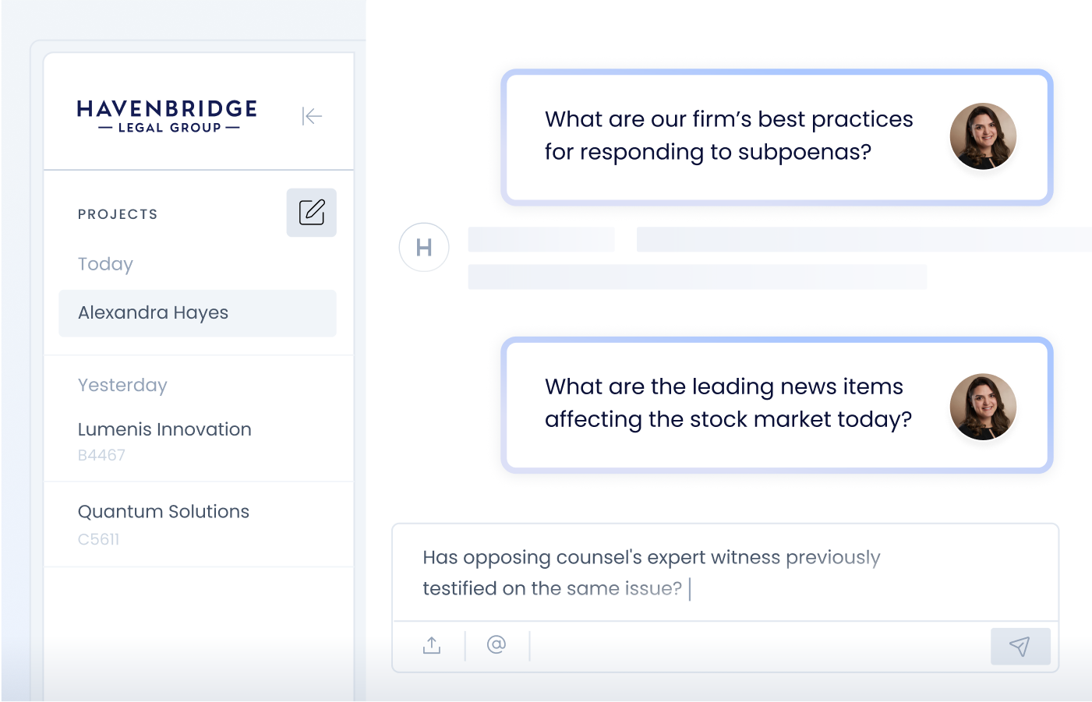Viewport: 1092px width, 702px height.
Task: Click the Yesterday group label
Action: click(122, 386)
